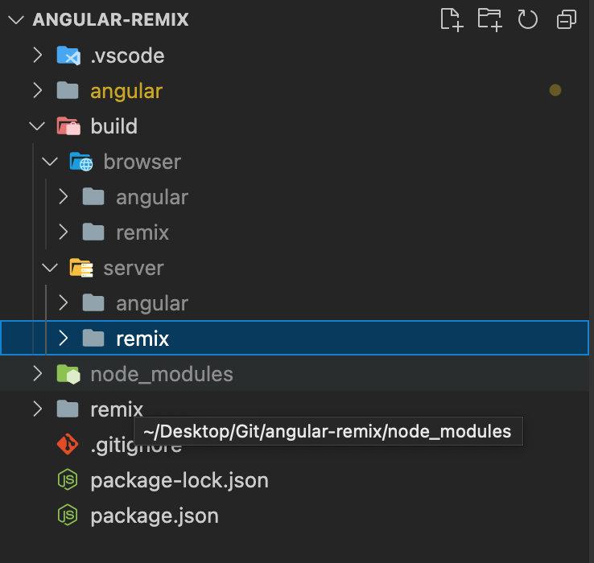Click the yellow server folder icon

click(x=81, y=268)
